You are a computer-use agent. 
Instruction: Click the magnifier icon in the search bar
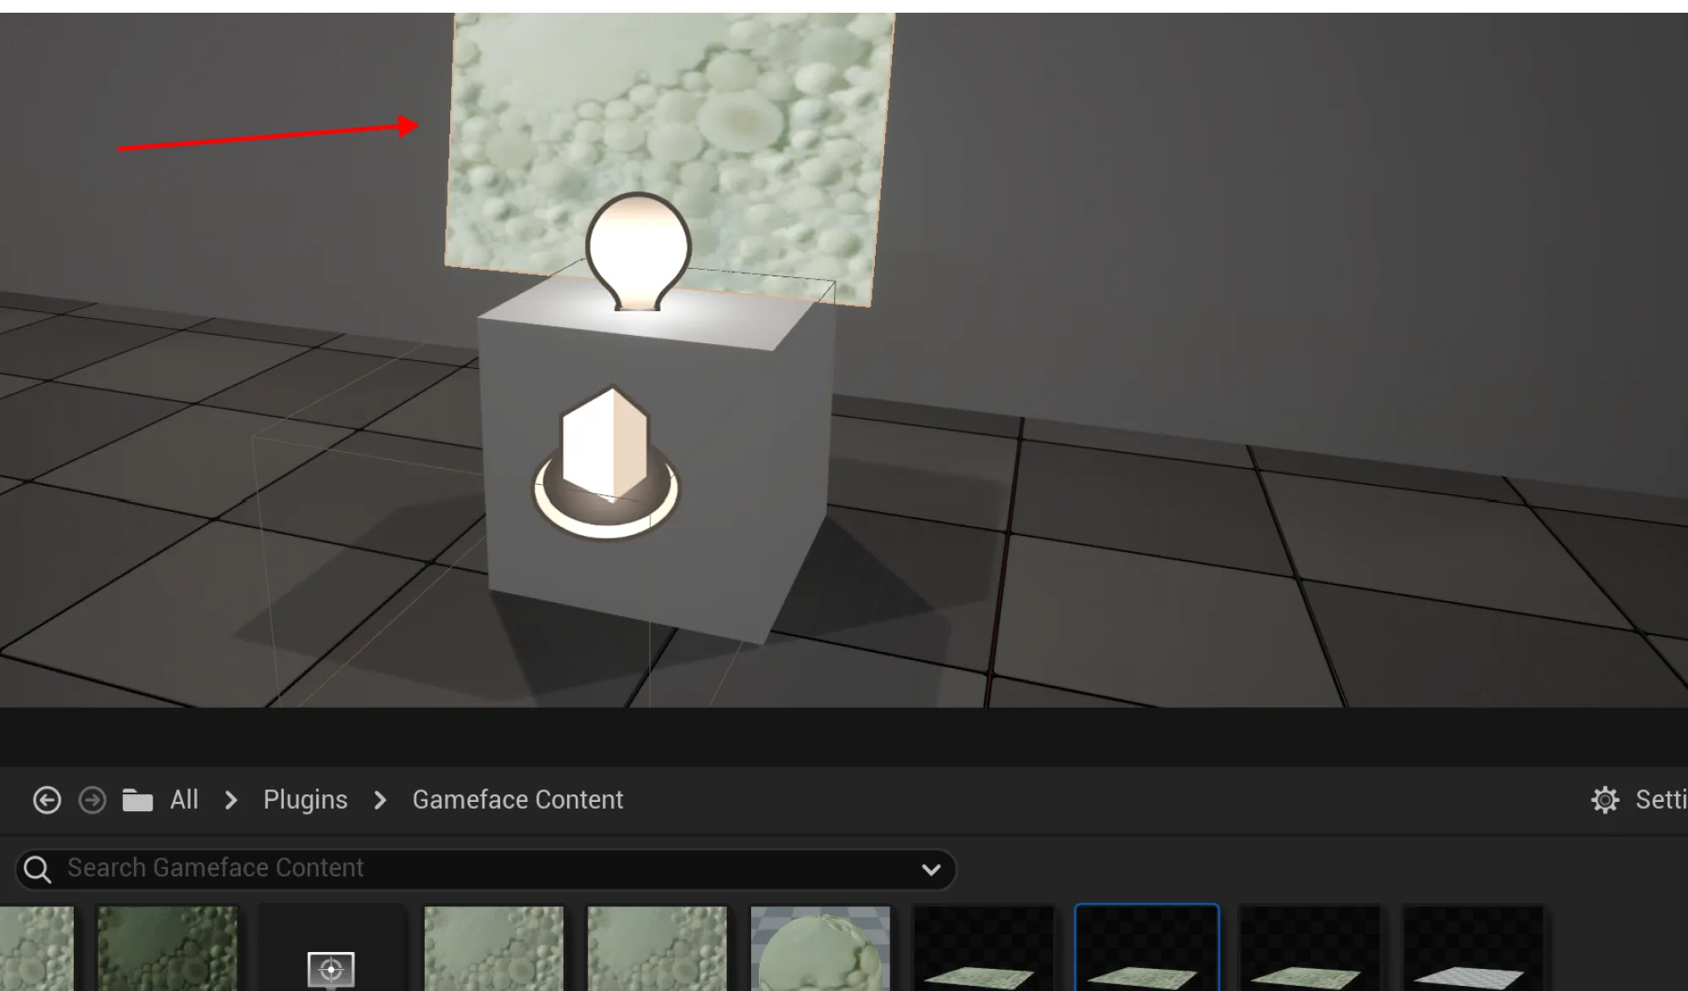[x=37, y=869]
